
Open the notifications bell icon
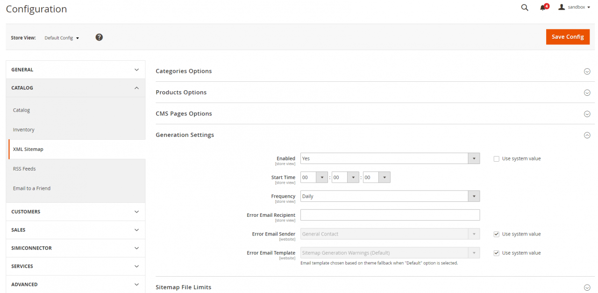[543, 7]
